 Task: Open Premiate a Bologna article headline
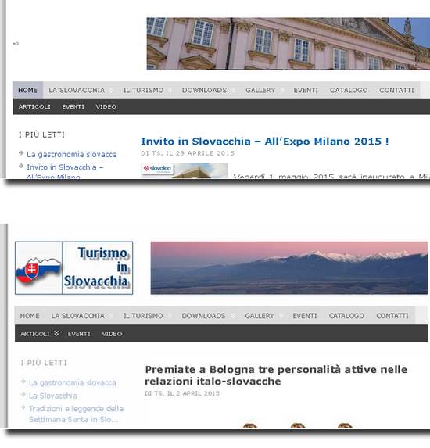[x=276, y=375]
